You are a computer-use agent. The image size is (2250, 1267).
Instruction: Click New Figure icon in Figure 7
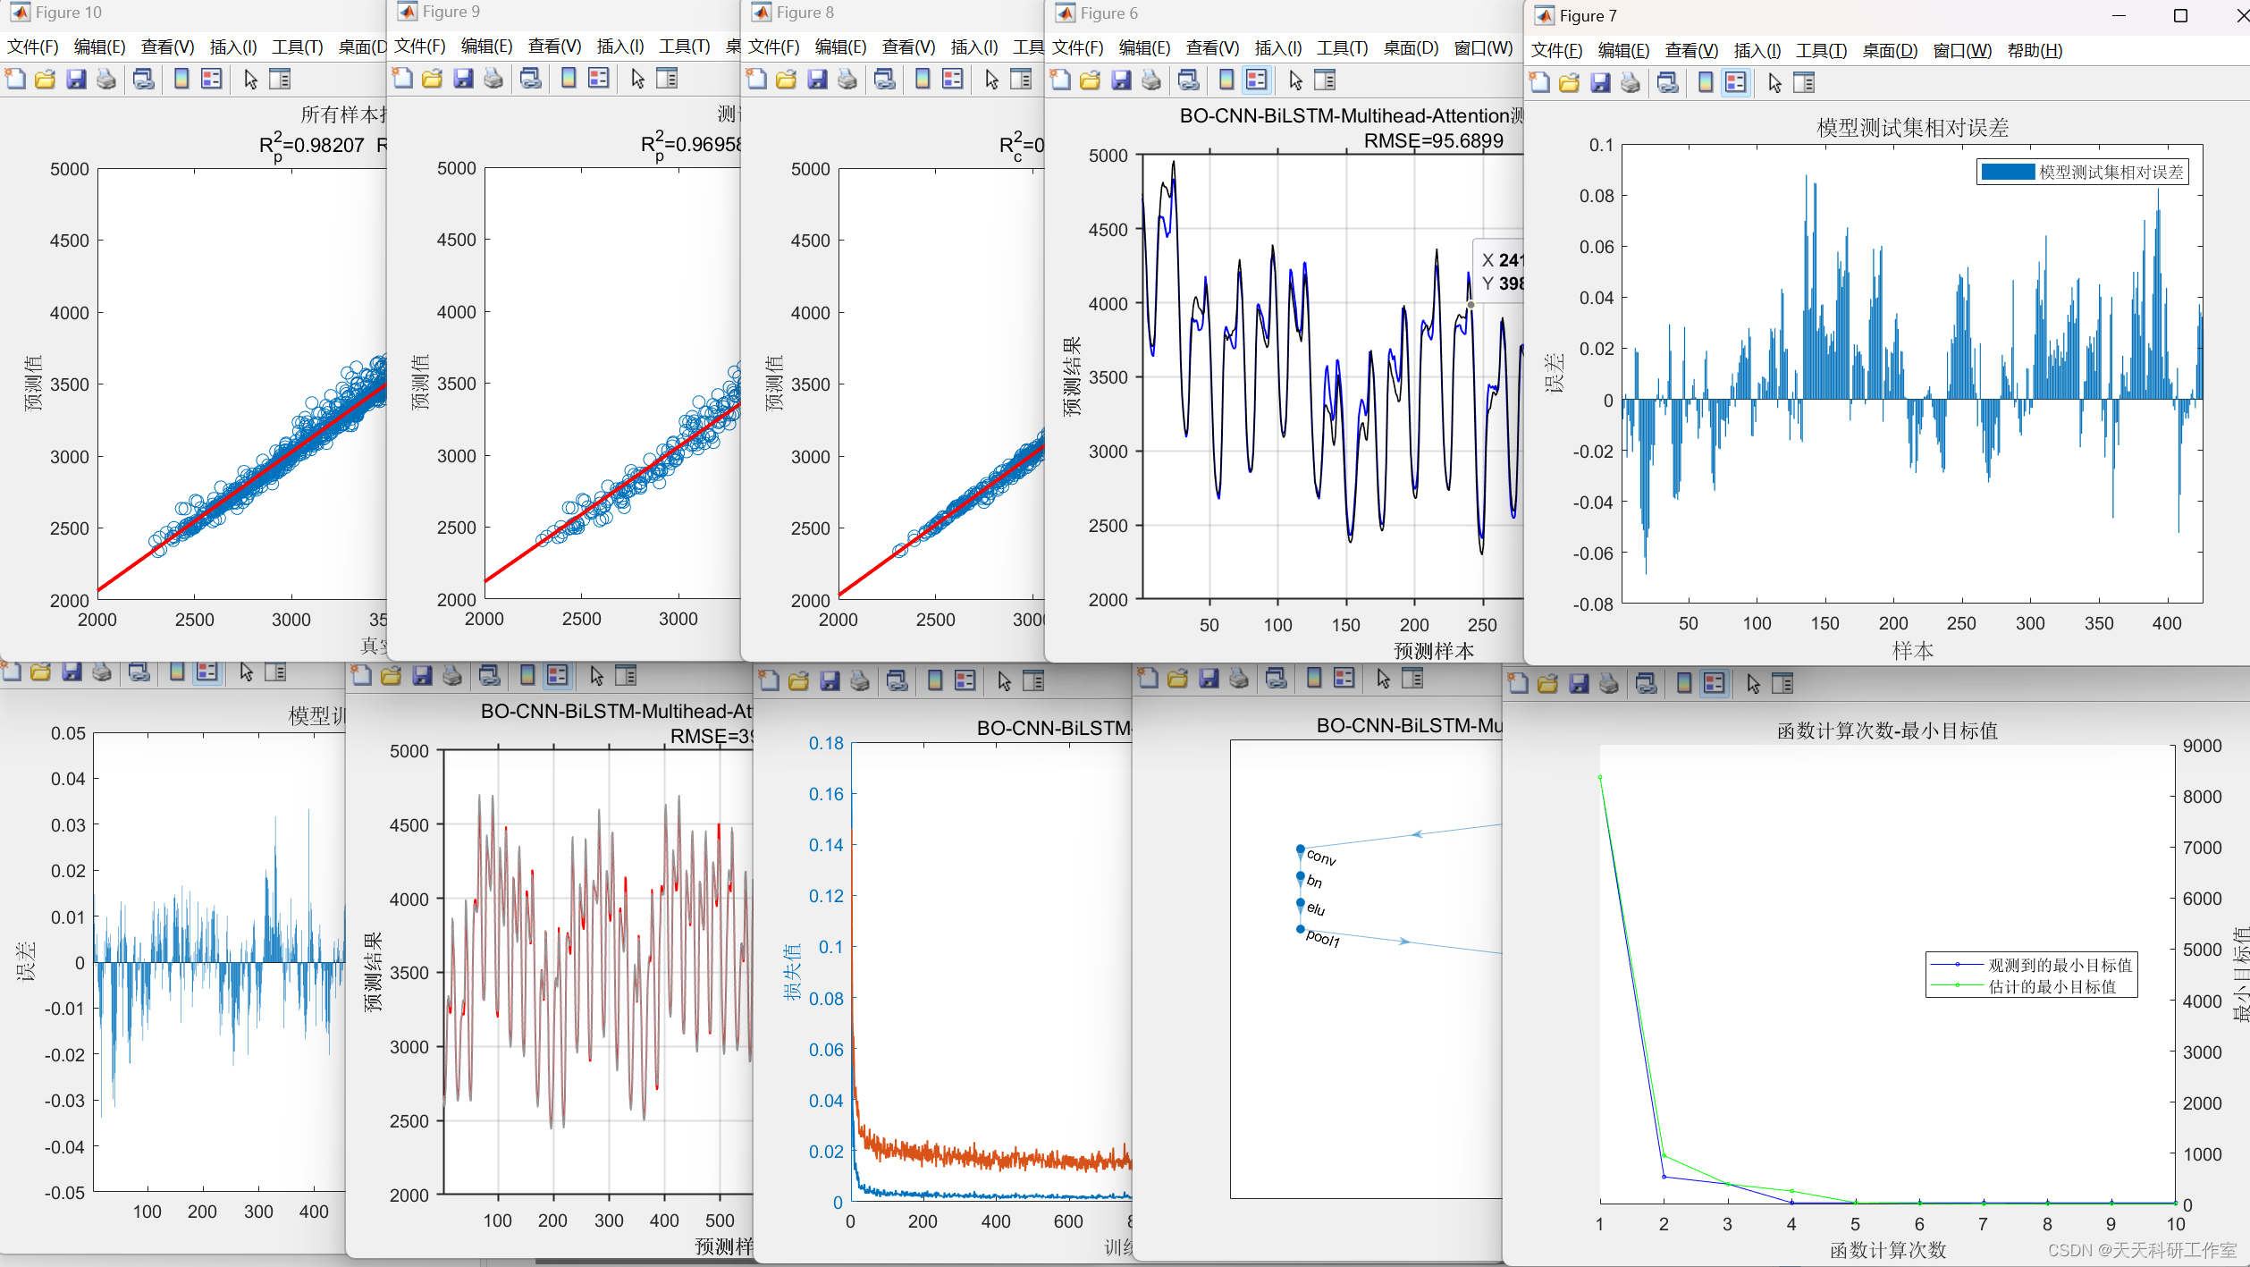pos(1539,82)
